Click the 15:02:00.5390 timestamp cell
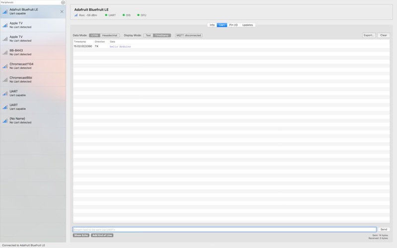 (x=83, y=46)
